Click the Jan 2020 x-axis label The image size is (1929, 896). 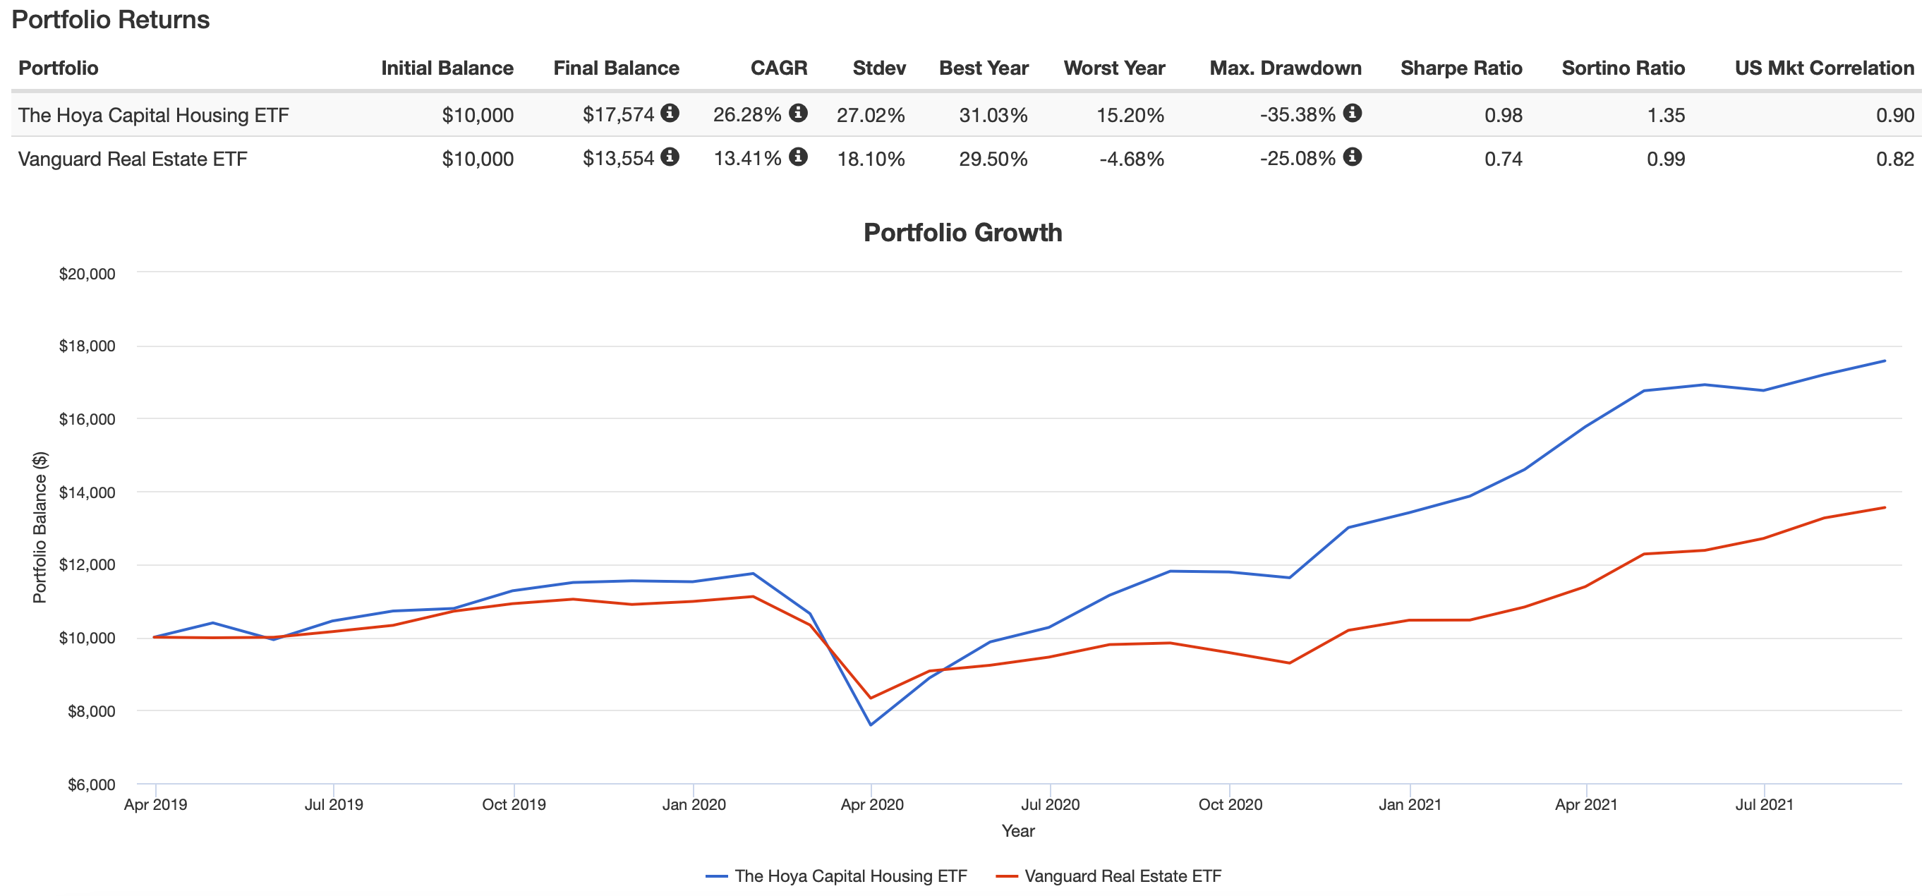(694, 805)
